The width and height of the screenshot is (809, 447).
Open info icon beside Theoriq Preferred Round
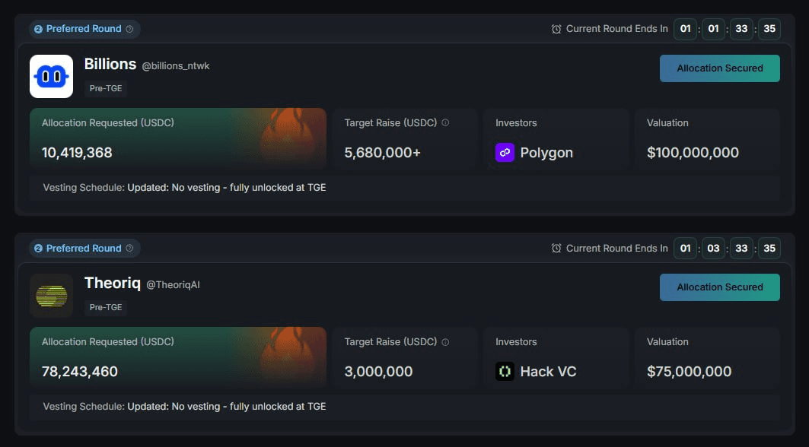click(x=129, y=248)
